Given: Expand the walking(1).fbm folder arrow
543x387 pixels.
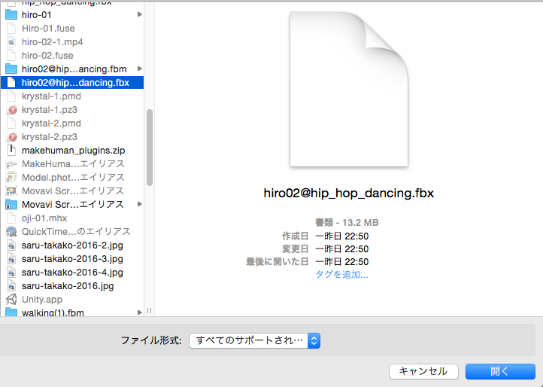Looking at the screenshot, I should 140,312.
